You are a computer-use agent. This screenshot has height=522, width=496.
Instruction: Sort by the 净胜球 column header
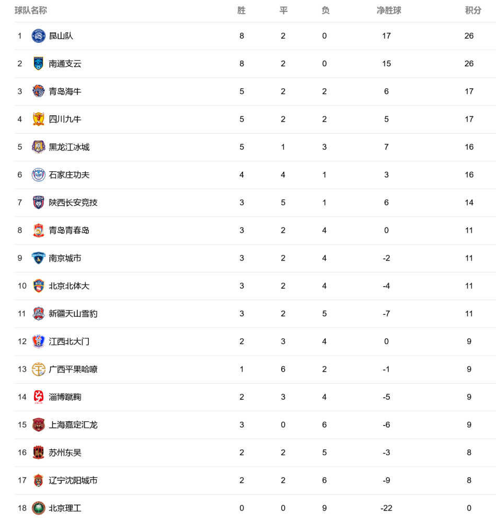[x=389, y=10]
